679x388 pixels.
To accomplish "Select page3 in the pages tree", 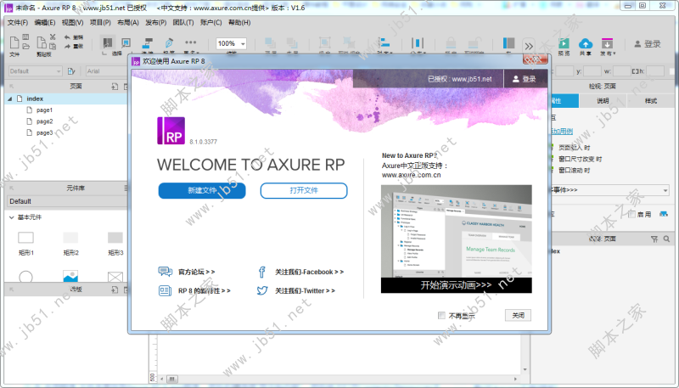I will coord(45,132).
